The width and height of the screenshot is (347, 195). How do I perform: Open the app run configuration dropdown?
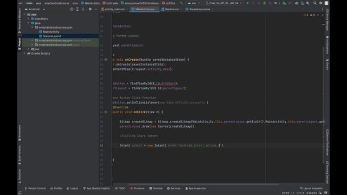(194, 3)
